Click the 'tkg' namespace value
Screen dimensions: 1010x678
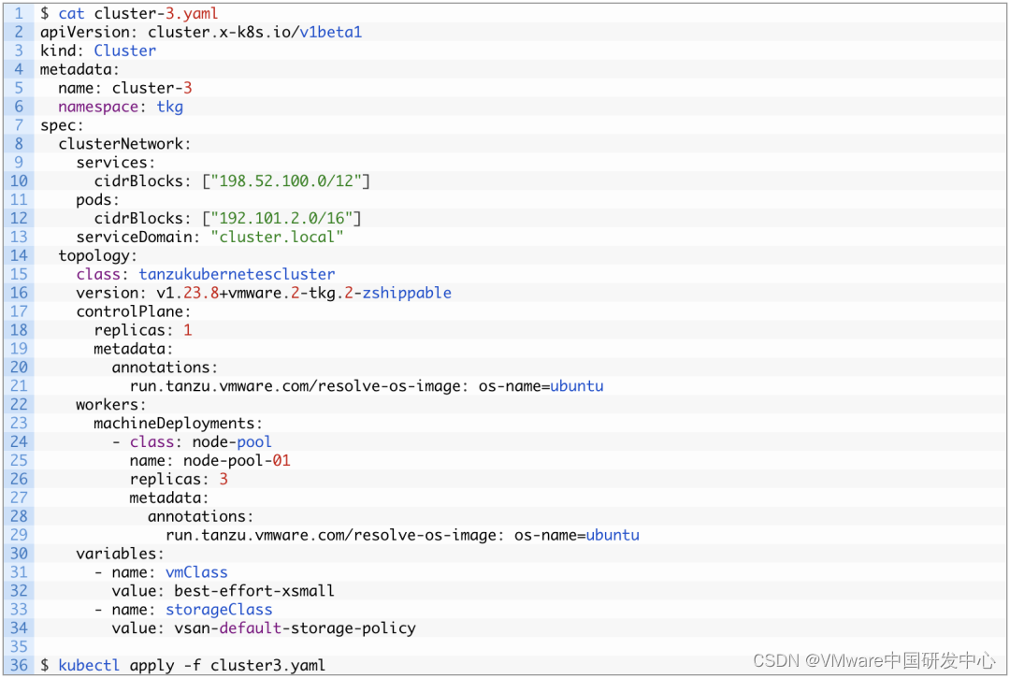point(170,107)
